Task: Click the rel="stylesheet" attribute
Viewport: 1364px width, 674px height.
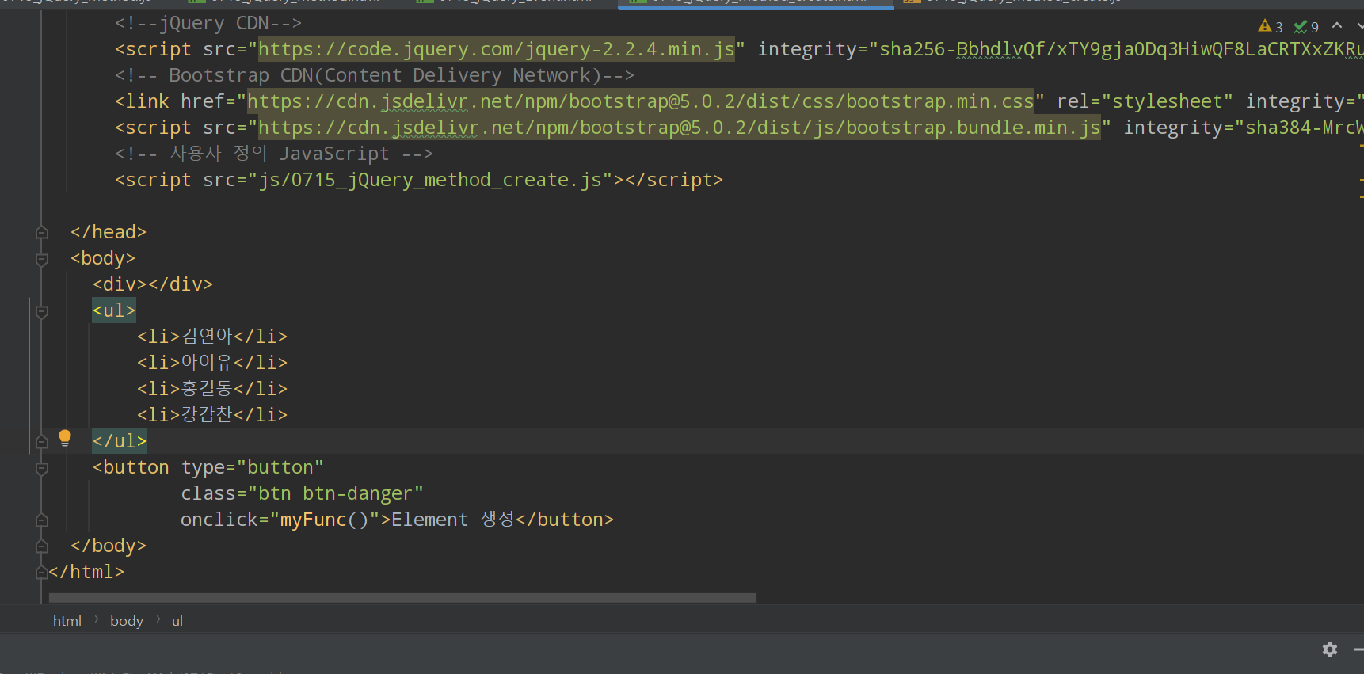Action: pos(1145,101)
